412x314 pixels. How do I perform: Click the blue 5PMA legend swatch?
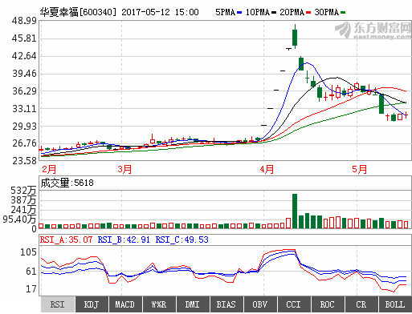point(239,12)
